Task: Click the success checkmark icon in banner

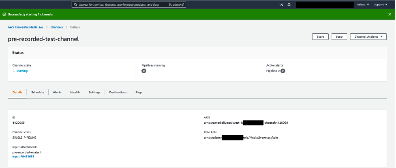Action: pos(4,15)
